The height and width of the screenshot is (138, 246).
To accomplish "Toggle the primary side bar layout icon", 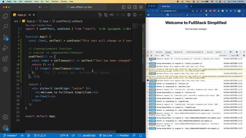I will 123,7.
